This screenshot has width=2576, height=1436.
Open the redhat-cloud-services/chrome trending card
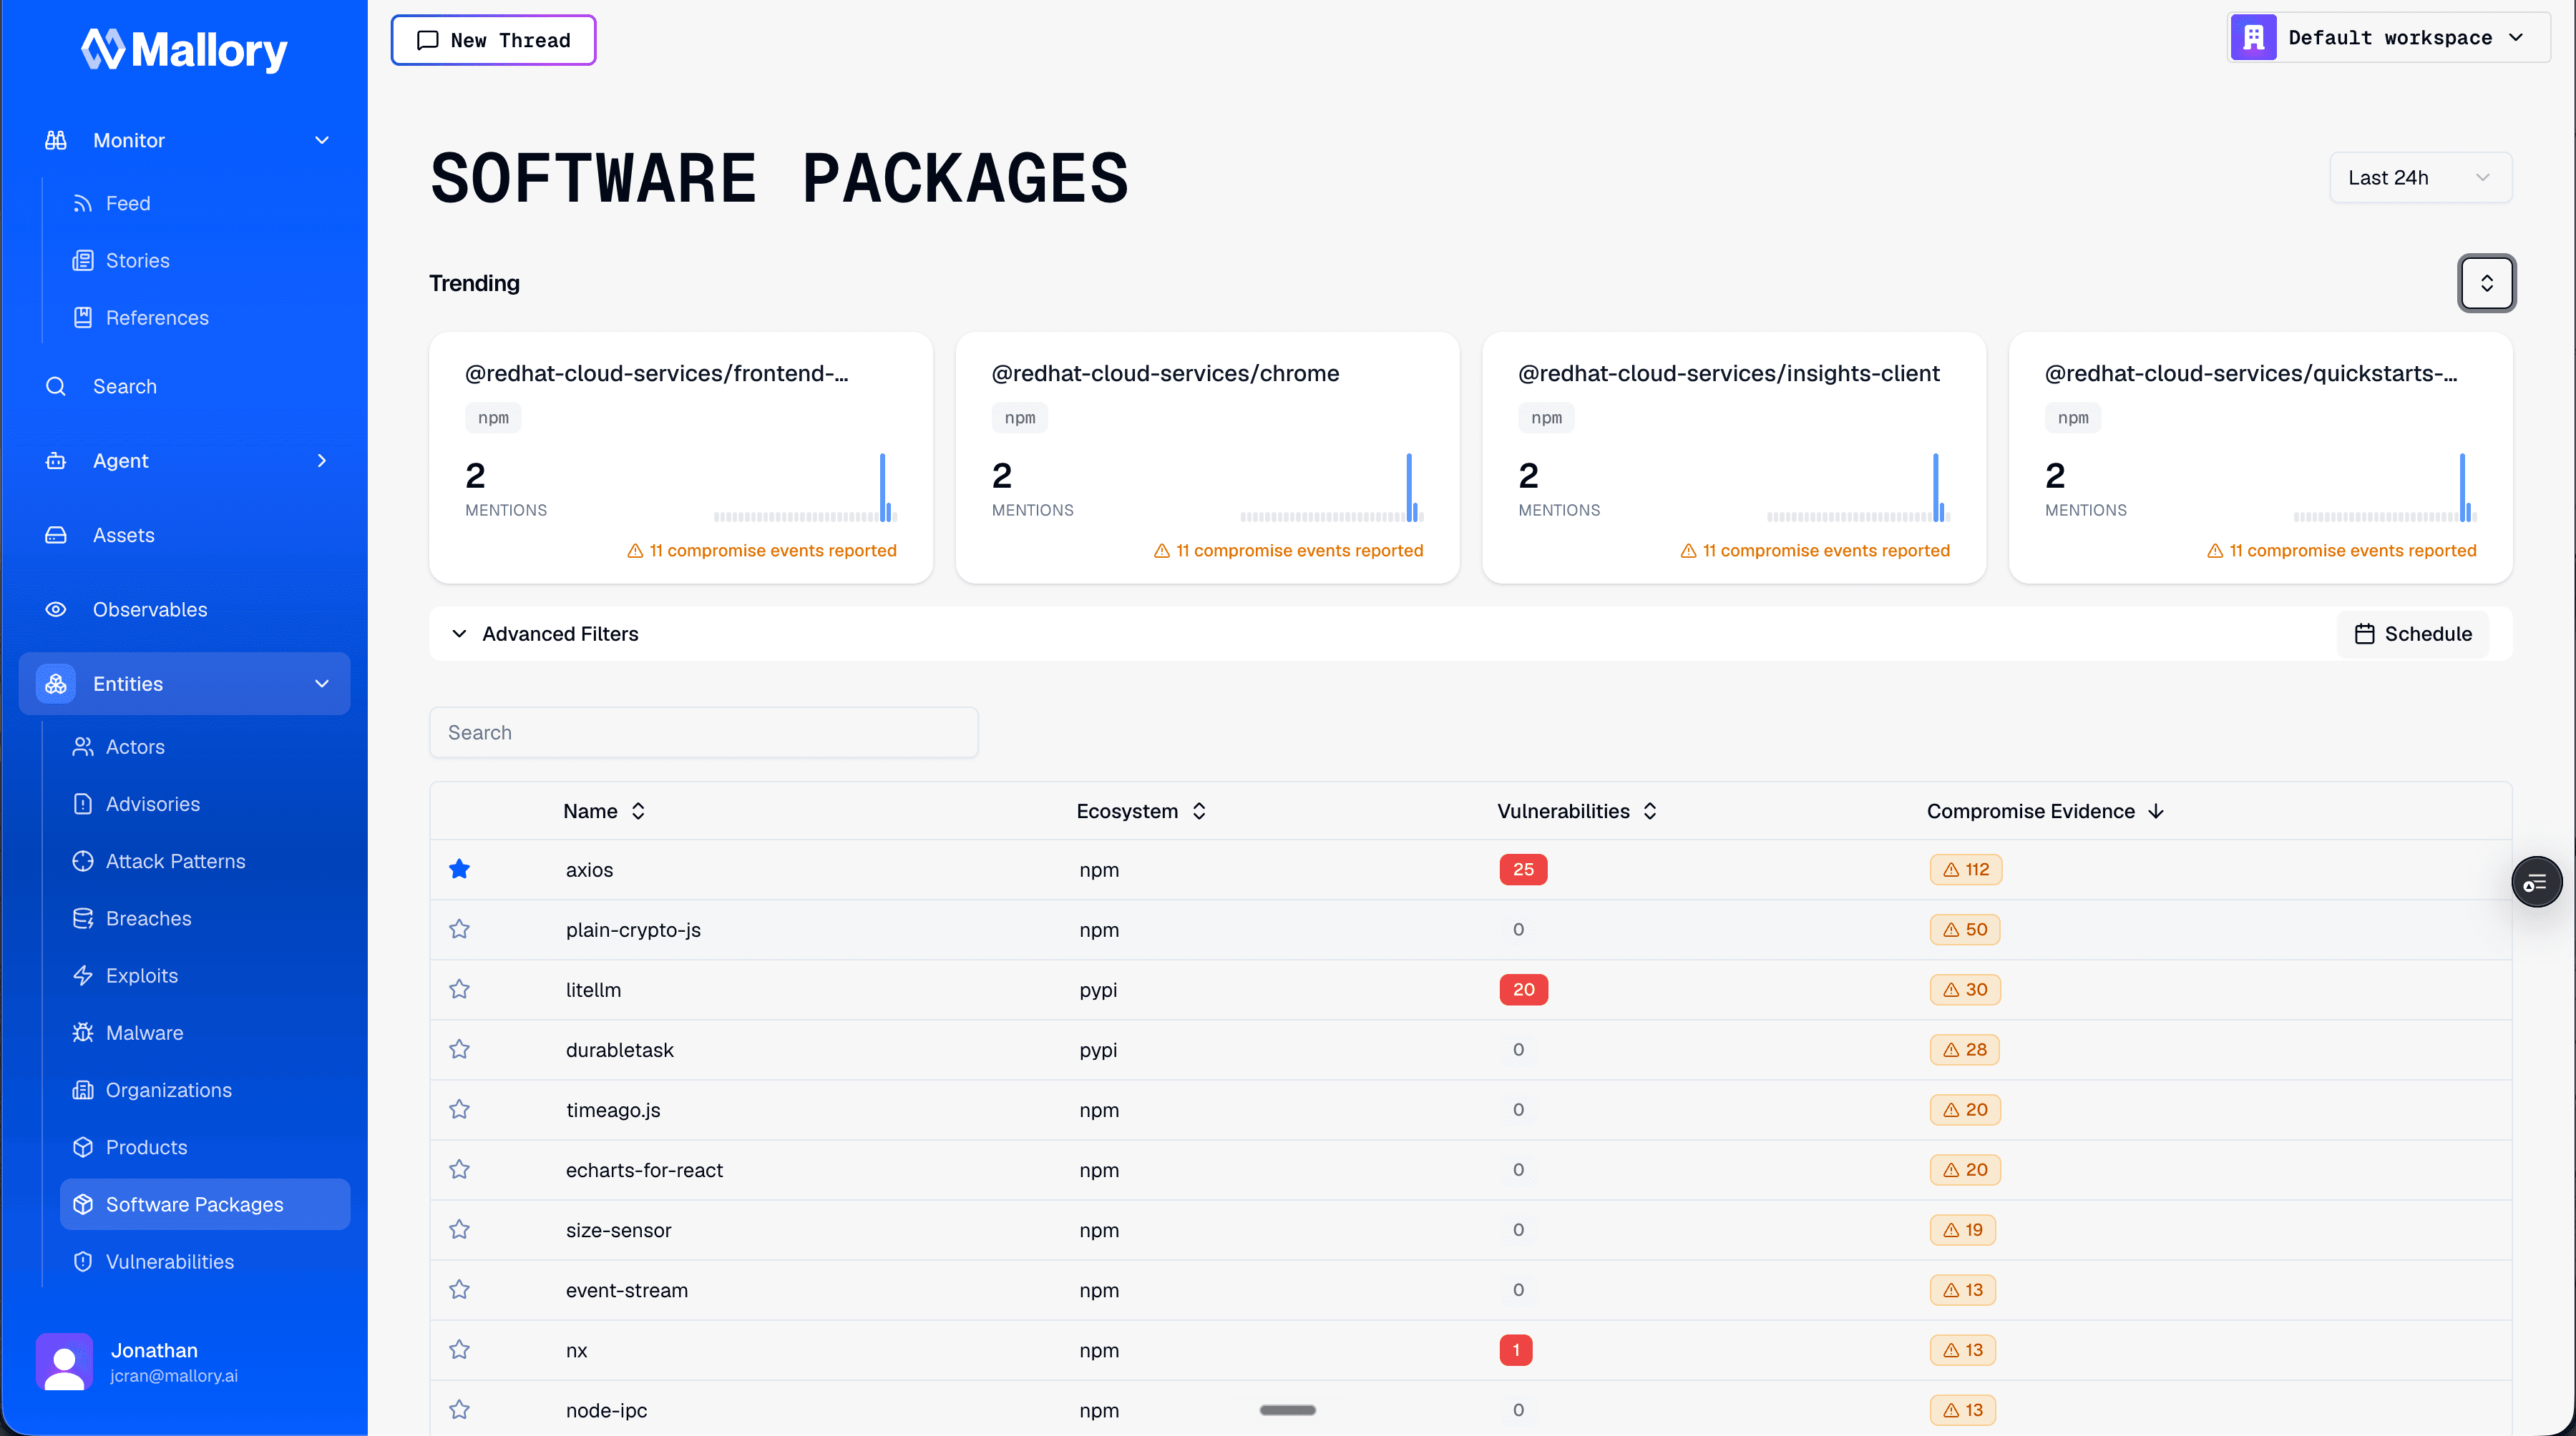click(1207, 458)
